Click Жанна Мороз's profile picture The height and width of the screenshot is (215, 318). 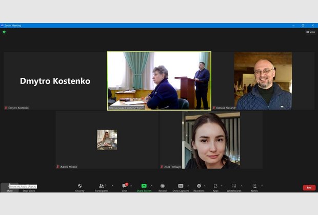pyautogui.click(x=107, y=140)
